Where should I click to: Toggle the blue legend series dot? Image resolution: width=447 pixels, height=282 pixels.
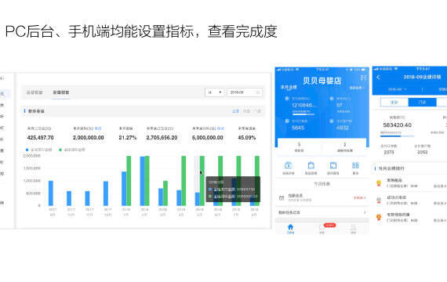(x=27, y=150)
